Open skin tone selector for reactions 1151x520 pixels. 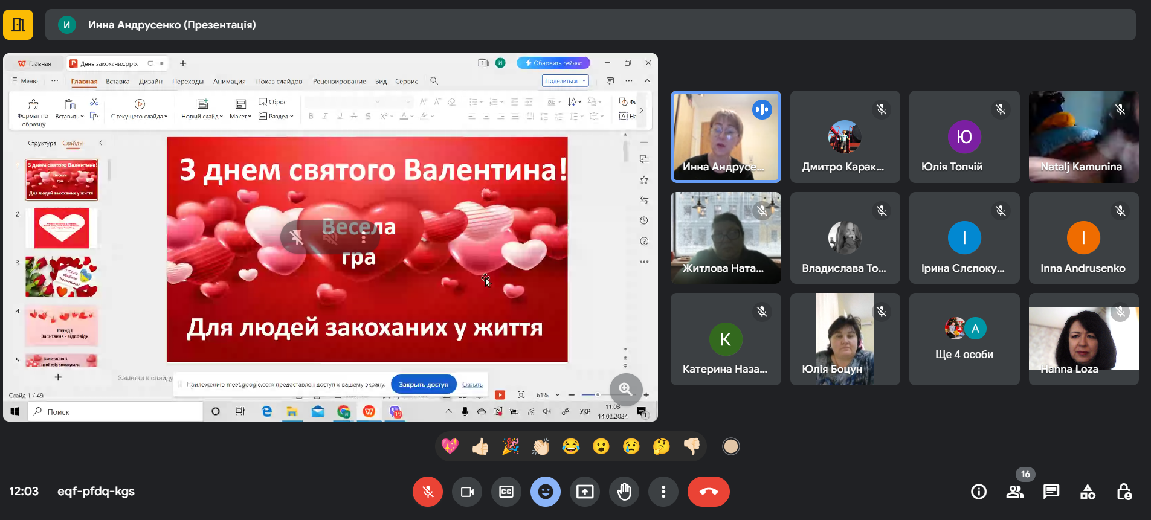730,446
